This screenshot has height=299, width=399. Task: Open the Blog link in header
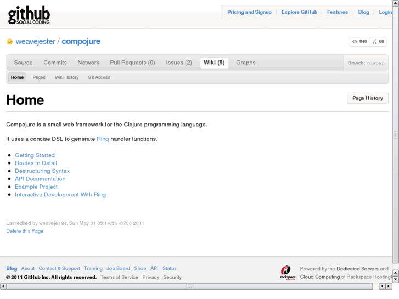(364, 12)
